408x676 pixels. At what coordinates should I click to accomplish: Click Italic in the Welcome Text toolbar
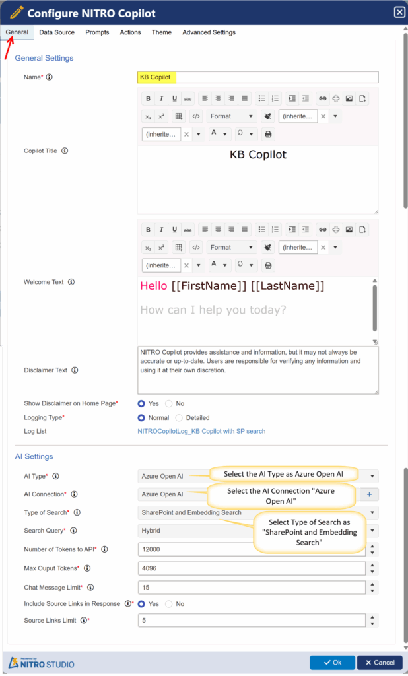point(161,229)
